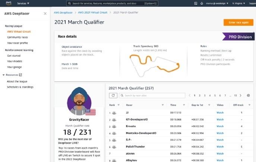Expand the account user dropdown

click(217, 3)
